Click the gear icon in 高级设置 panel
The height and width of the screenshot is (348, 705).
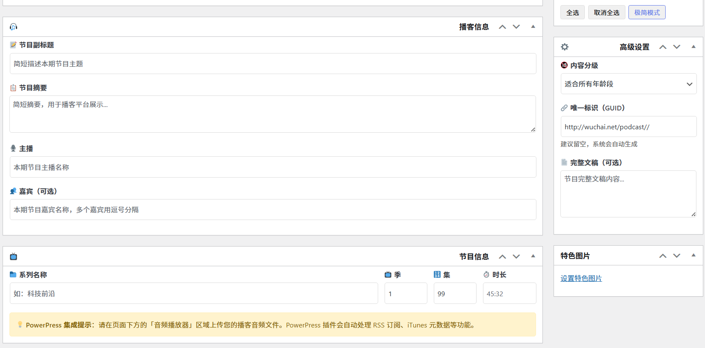[565, 47]
